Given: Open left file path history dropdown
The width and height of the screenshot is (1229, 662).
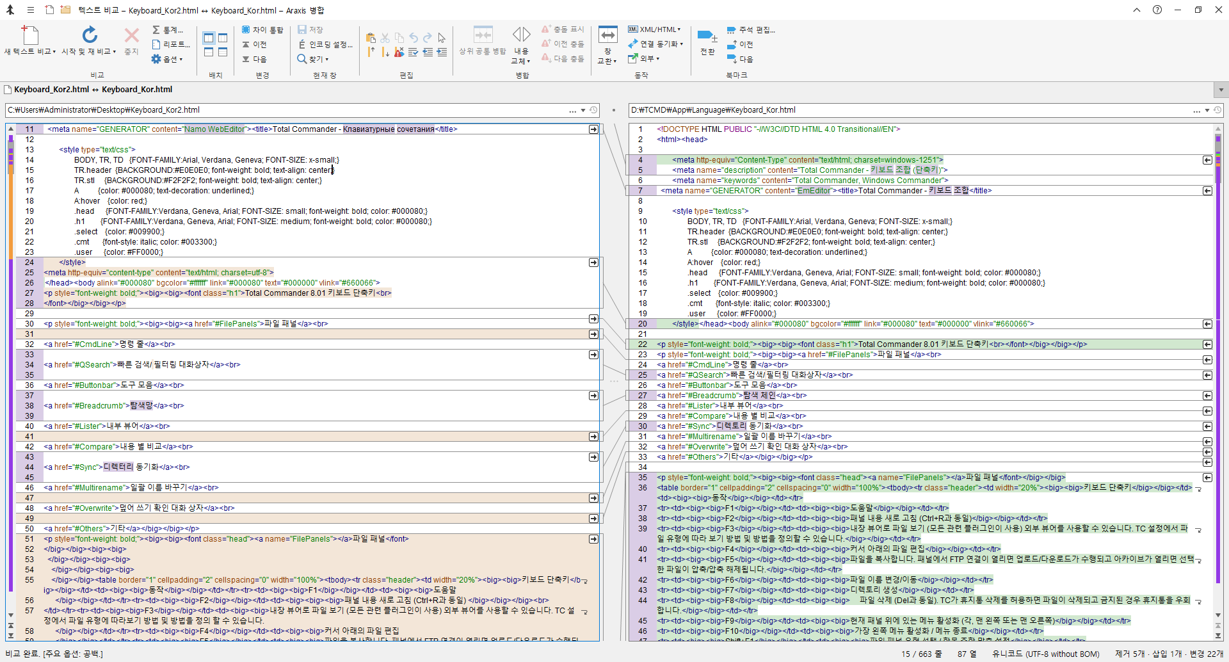Looking at the screenshot, I should coord(583,111).
